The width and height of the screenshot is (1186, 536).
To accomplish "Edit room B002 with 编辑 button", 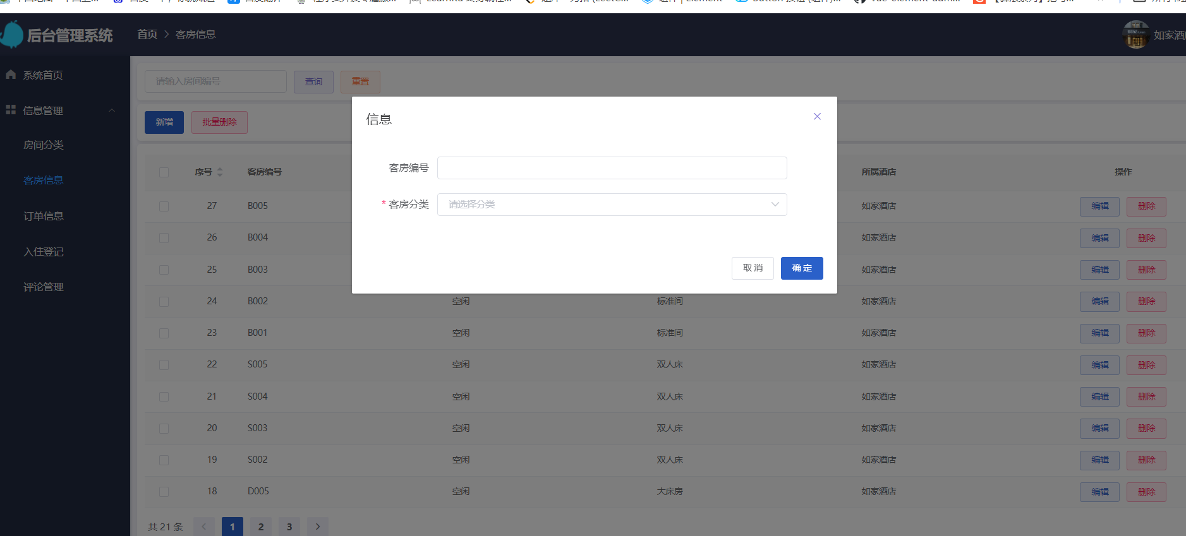I will 1099,301.
